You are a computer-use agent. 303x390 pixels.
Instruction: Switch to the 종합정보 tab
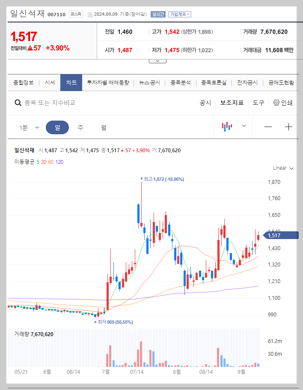(x=24, y=83)
